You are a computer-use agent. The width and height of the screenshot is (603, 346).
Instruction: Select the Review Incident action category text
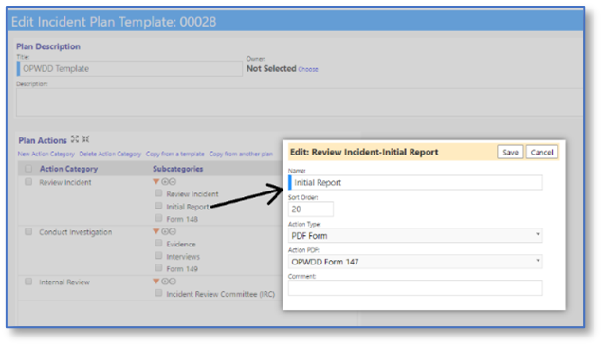(65, 182)
